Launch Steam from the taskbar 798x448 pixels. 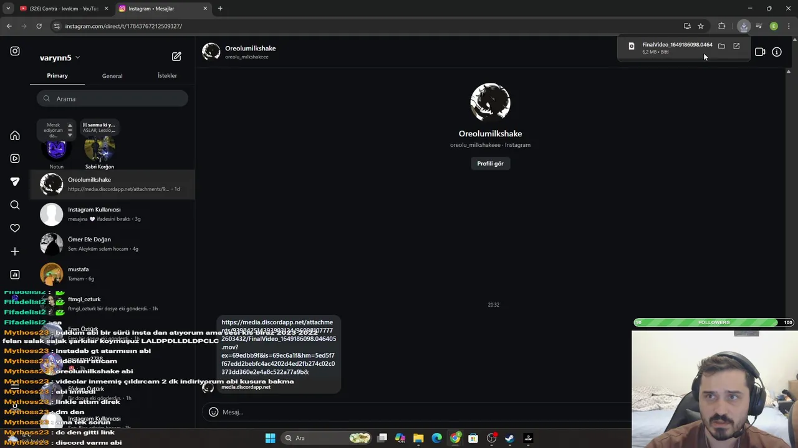509,438
